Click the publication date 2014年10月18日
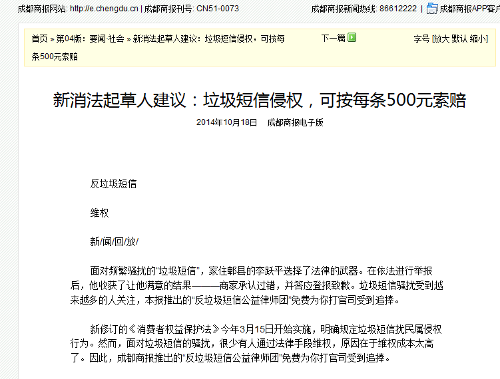500x379 pixels. 226,122
